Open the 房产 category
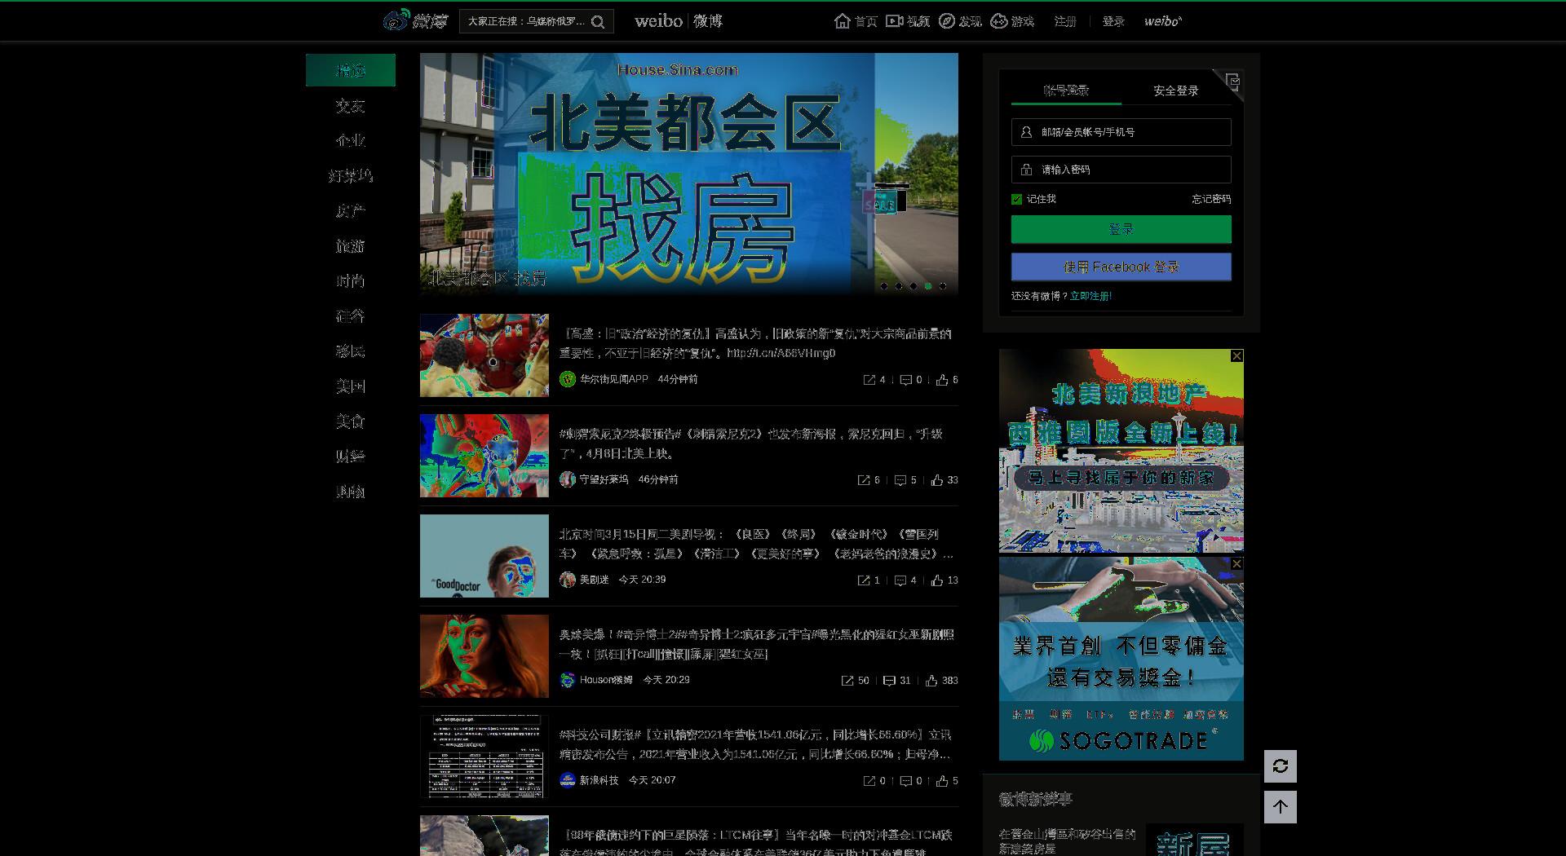 (x=351, y=211)
